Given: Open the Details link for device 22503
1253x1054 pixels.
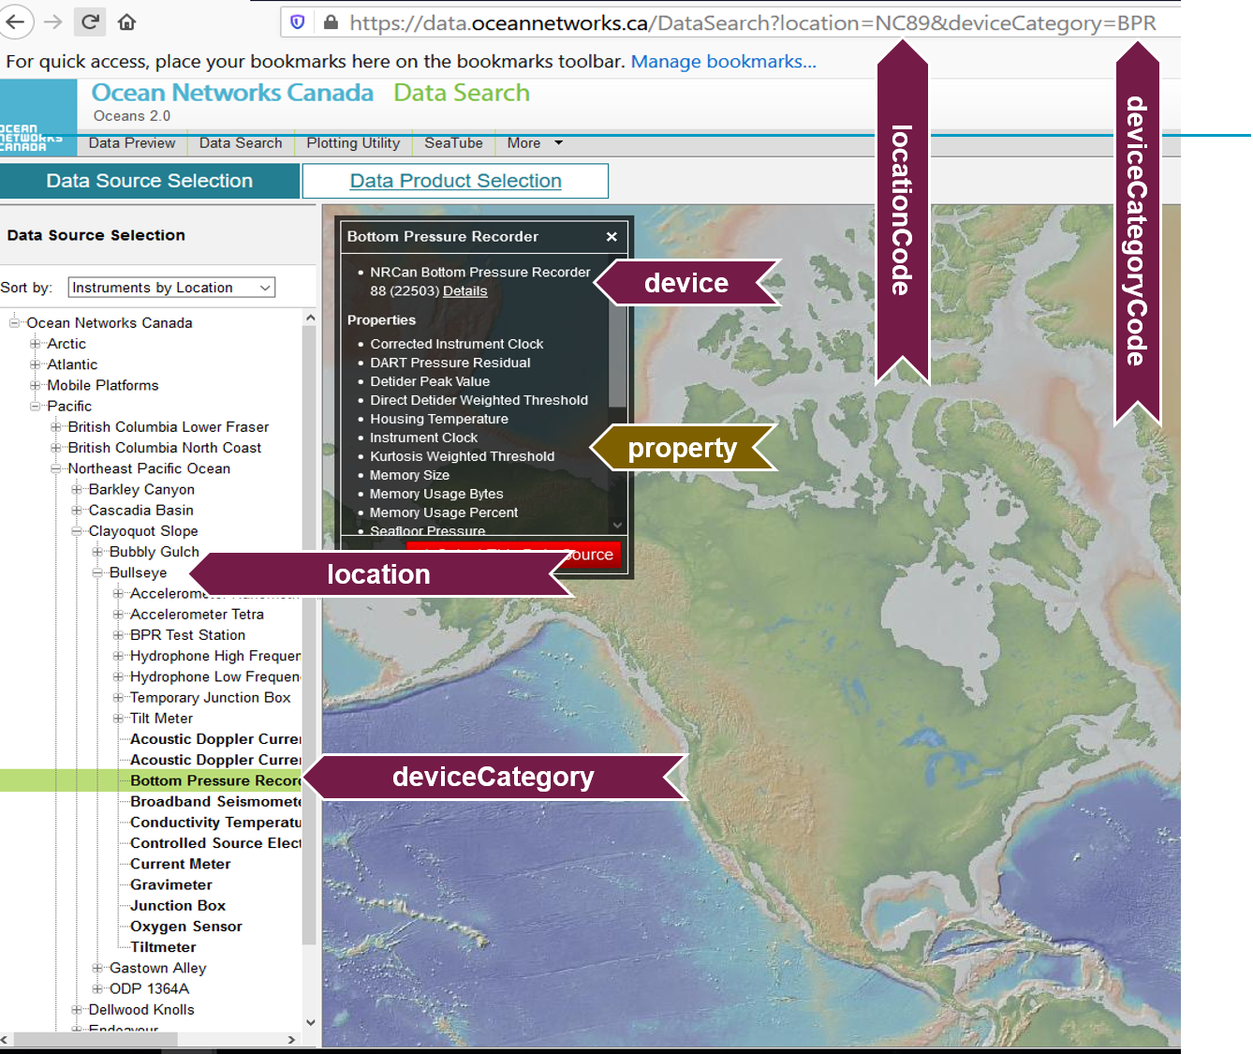Looking at the screenshot, I should (465, 291).
